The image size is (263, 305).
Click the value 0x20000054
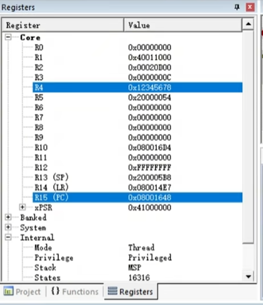(x=150, y=97)
